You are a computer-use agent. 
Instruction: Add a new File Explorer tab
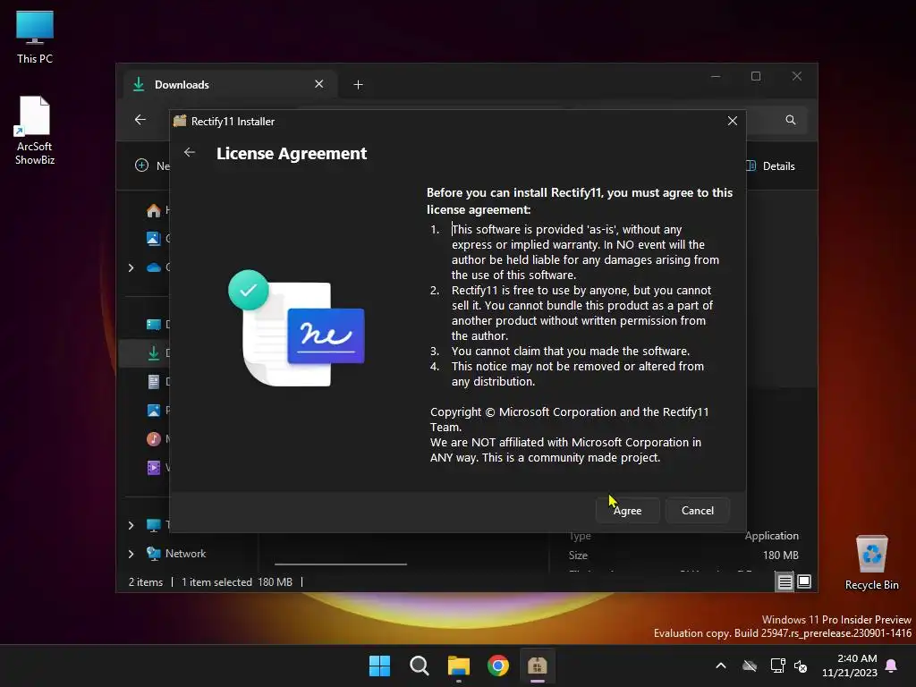click(x=358, y=85)
